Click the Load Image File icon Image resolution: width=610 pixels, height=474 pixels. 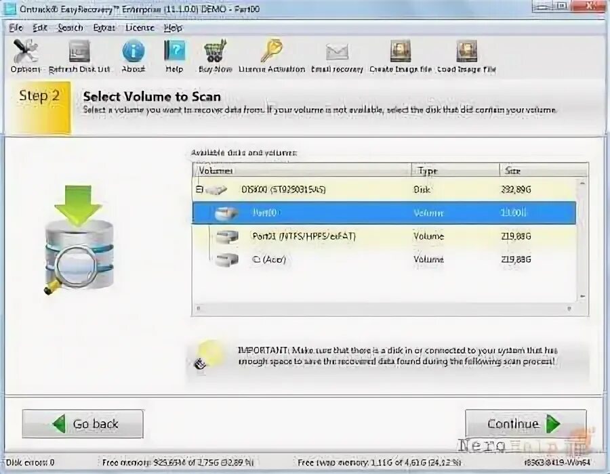click(466, 51)
